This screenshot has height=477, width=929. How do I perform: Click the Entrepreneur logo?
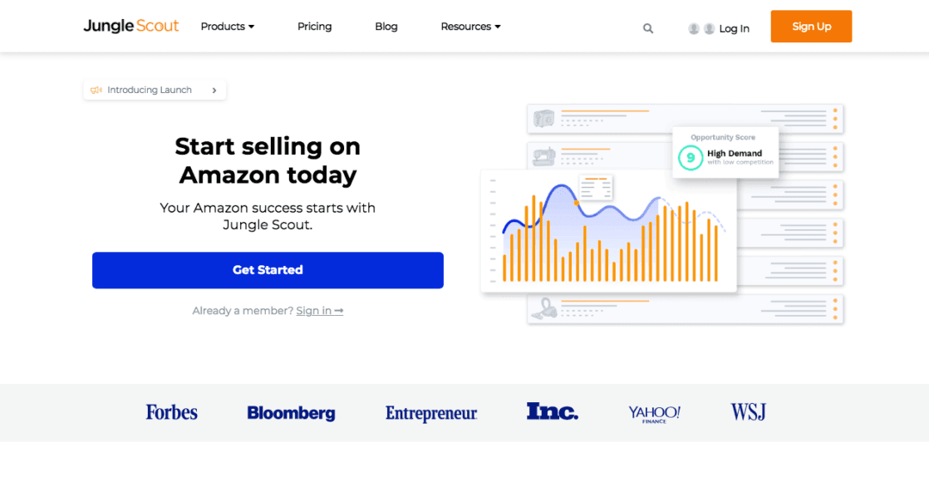(x=431, y=413)
